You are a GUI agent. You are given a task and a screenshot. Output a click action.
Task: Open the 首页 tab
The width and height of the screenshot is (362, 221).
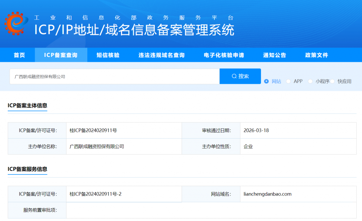[19, 55]
